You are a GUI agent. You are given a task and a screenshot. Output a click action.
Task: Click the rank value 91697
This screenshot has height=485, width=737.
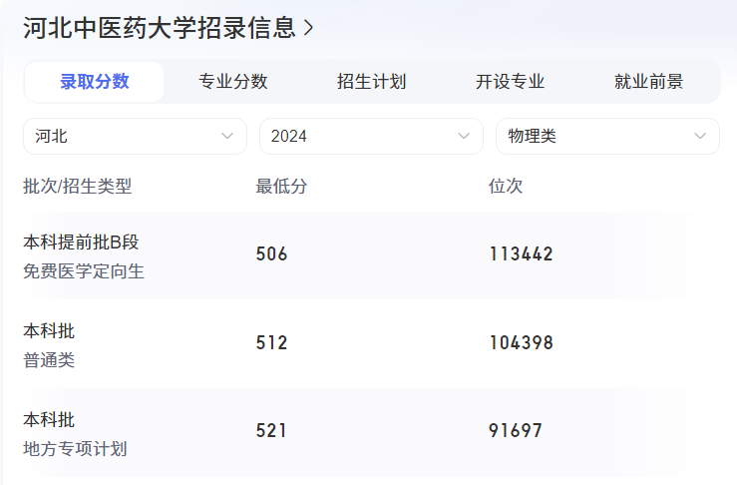point(516,430)
